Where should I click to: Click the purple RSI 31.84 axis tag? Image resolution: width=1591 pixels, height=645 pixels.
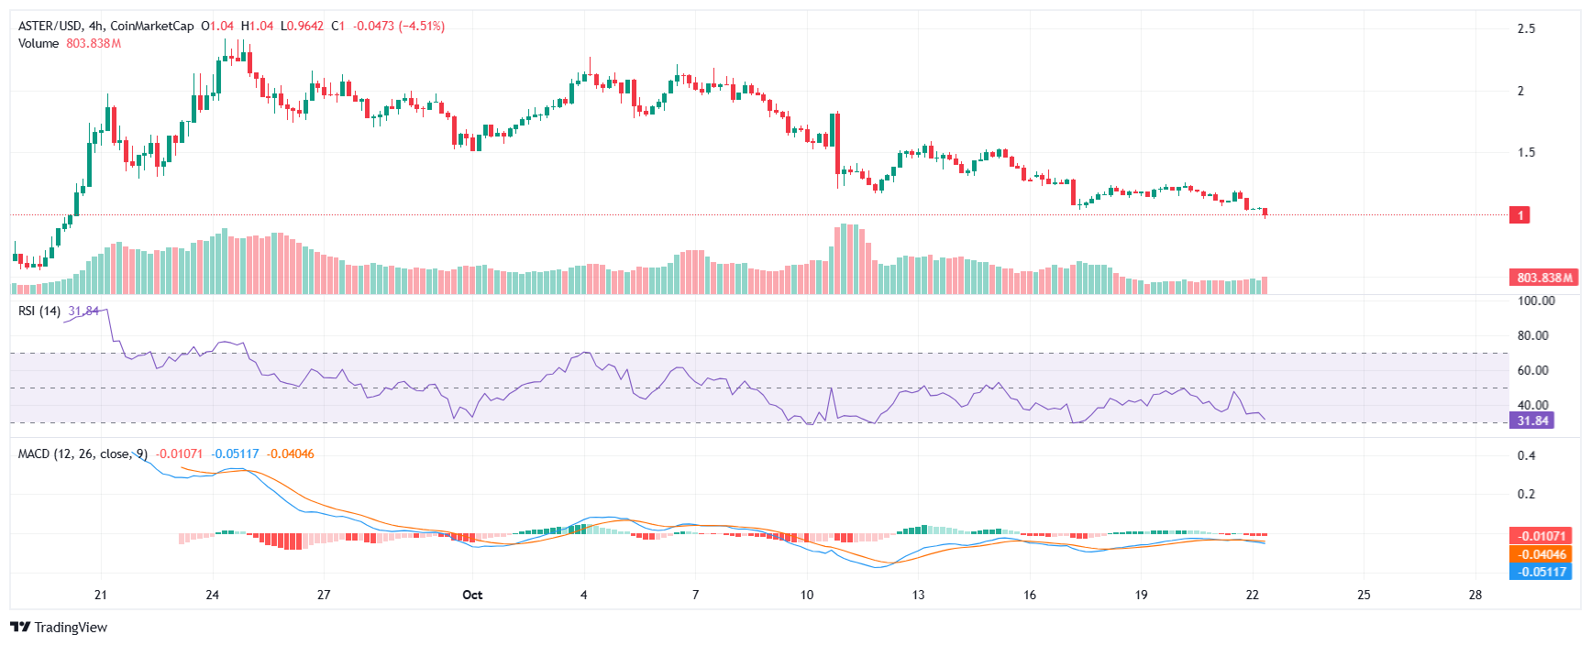(1531, 421)
